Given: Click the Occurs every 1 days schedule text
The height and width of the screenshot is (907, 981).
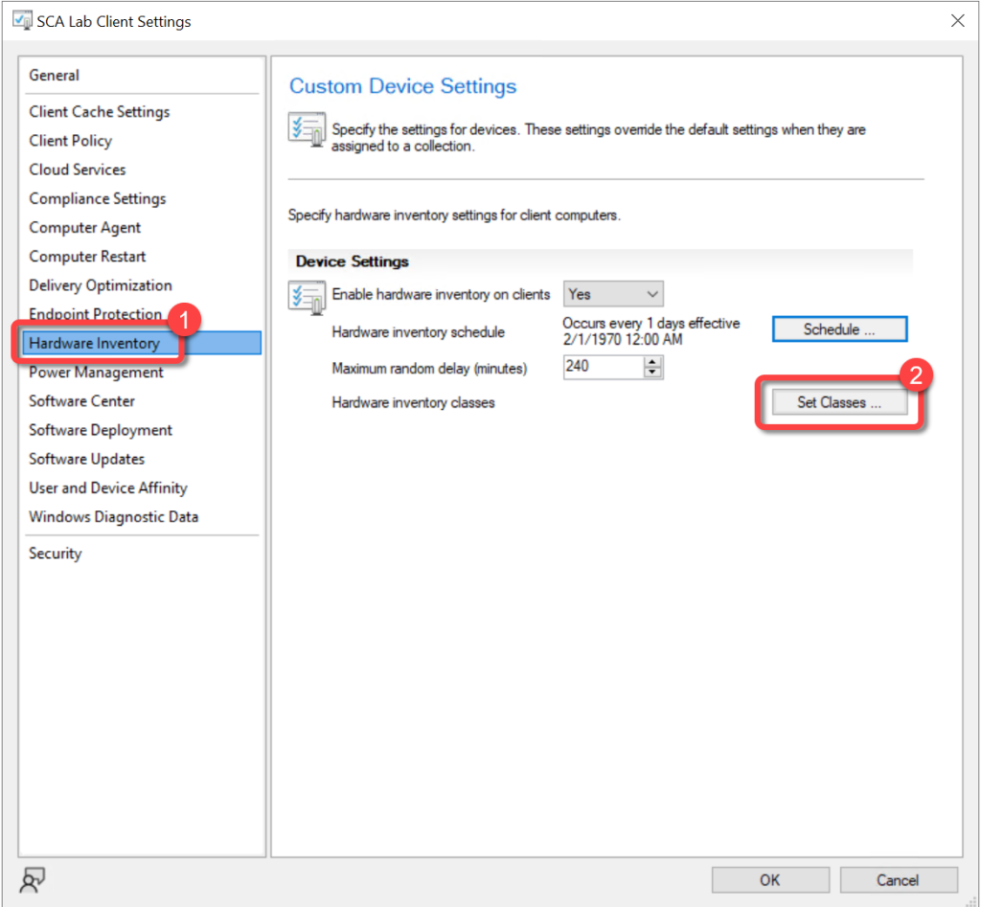Looking at the screenshot, I should click(651, 331).
